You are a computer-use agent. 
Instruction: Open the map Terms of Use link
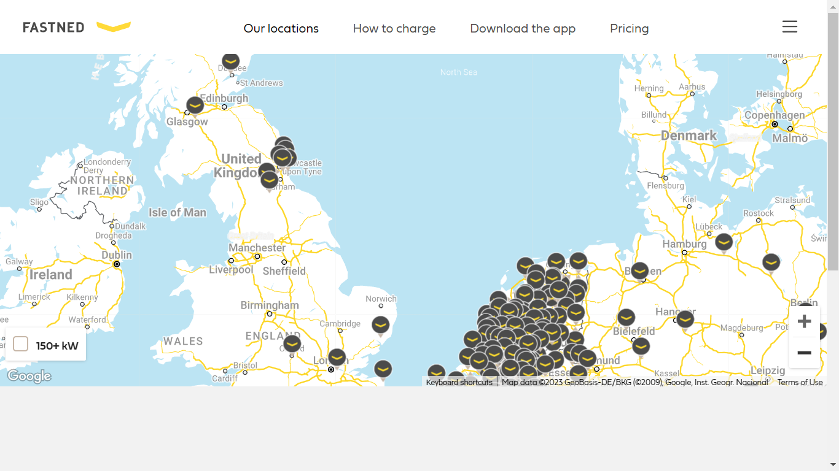coord(800,382)
